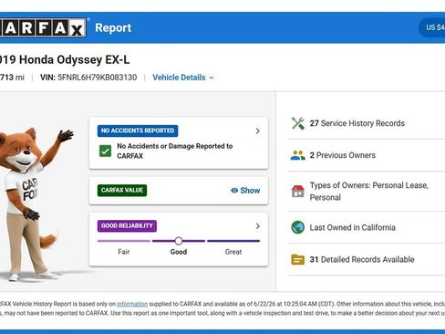This screenshot has height=334, width=445.
Task: Open the No Accidents Reported chevron
Action: [x=258, y=130]
